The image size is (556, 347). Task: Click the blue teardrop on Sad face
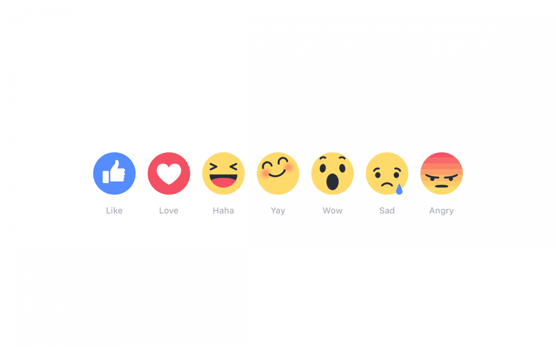point(399,189)
